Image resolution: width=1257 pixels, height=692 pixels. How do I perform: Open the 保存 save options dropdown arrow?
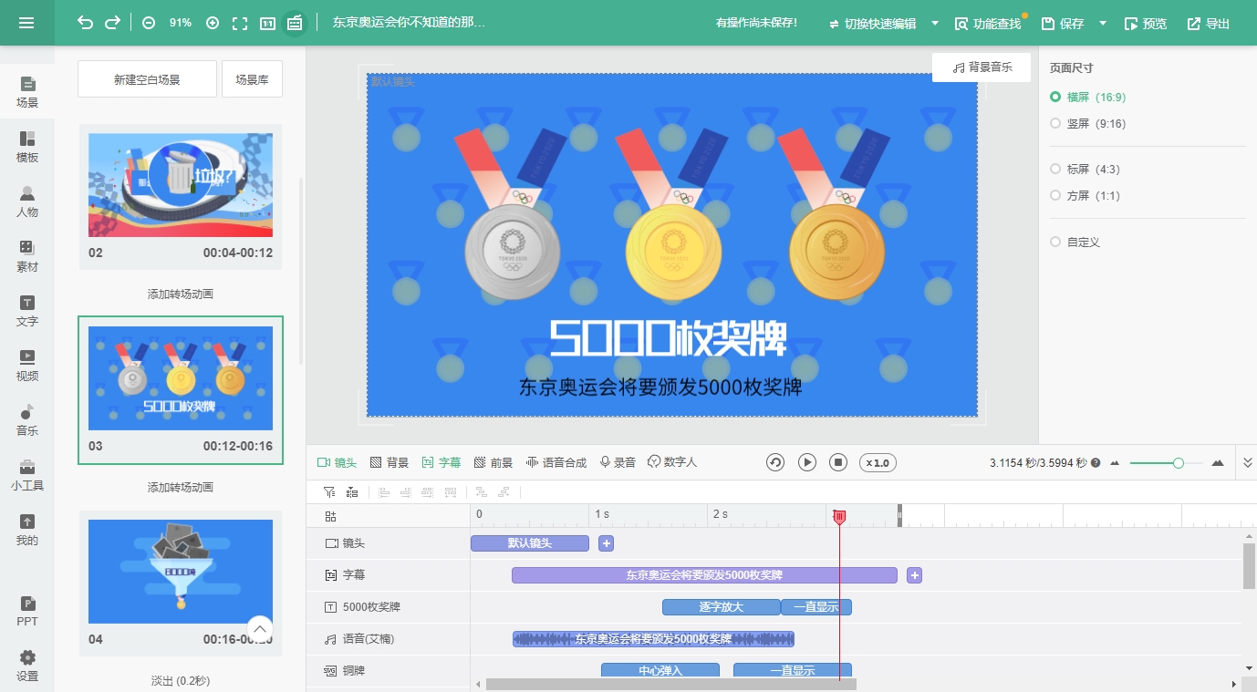tap(1103, 24)
